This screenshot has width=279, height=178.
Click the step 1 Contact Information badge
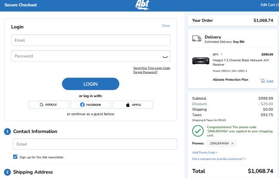pos(7,132)
